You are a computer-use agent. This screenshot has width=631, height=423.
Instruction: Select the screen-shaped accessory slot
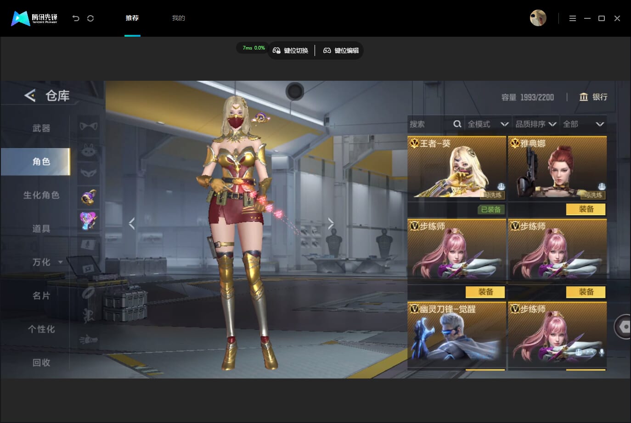pyautogui.click(x=89, y=268)
